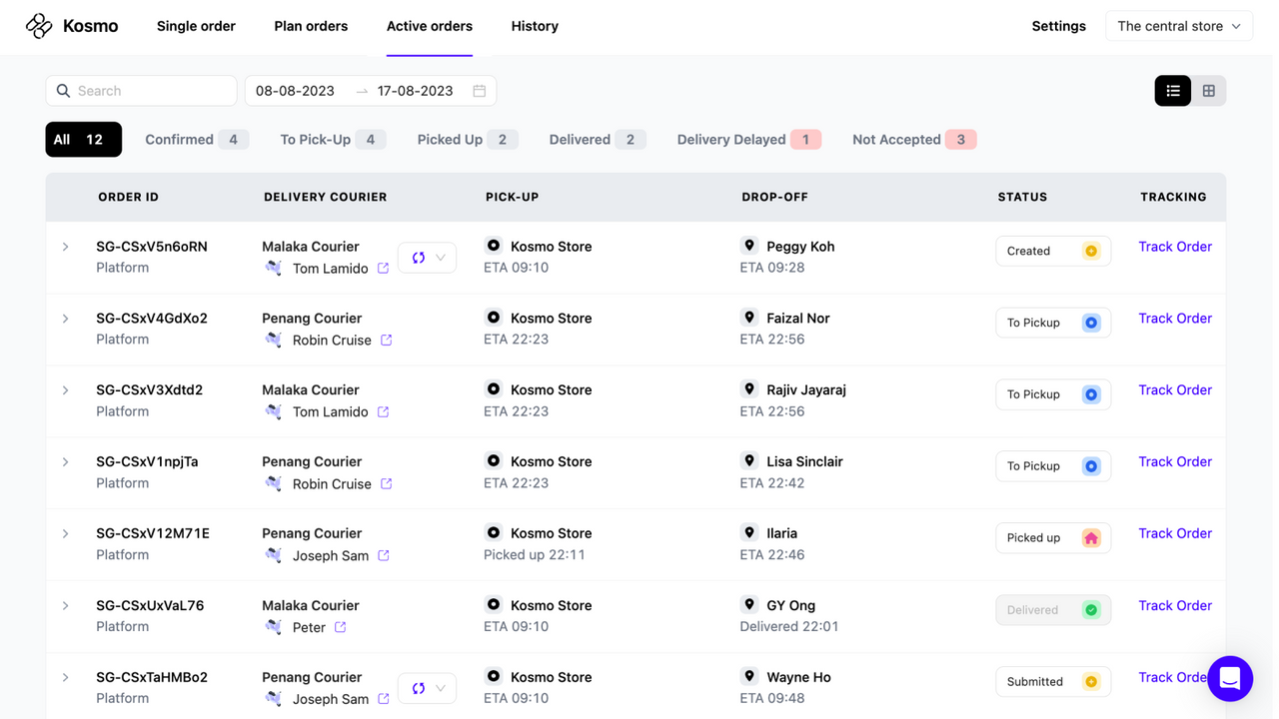The width and height of the screenshot is (1279, 719).
Task: Filter by Delivered orders
Action: [x=598, y=140]
